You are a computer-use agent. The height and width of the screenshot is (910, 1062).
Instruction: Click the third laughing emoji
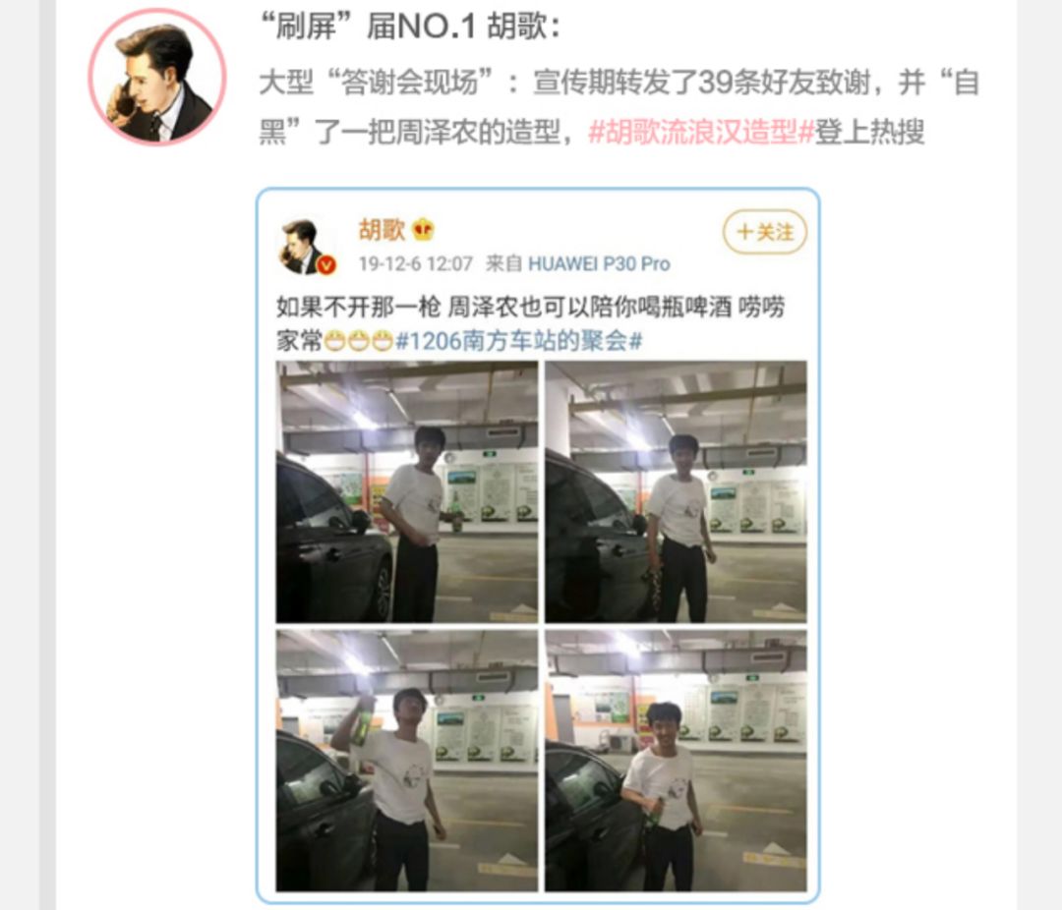383,341
